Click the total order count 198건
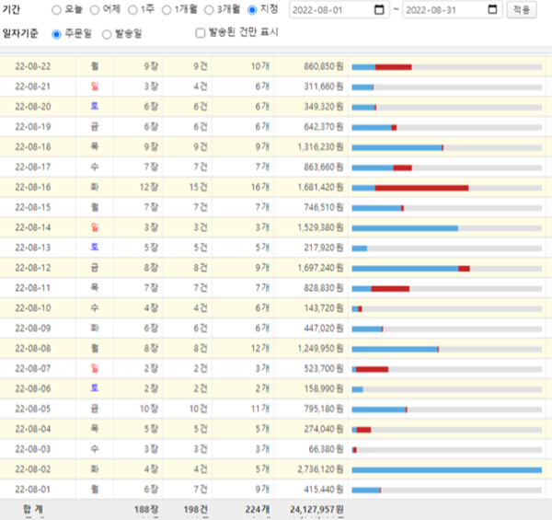 [195, 510]
